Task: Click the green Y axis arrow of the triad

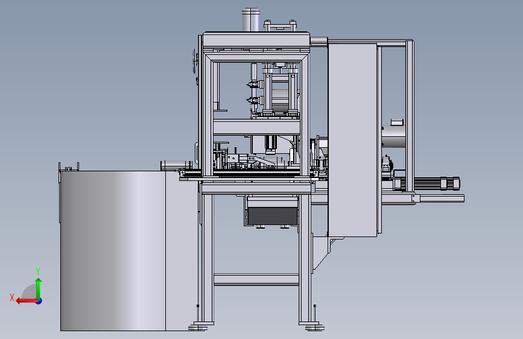Action: (39, 288)
